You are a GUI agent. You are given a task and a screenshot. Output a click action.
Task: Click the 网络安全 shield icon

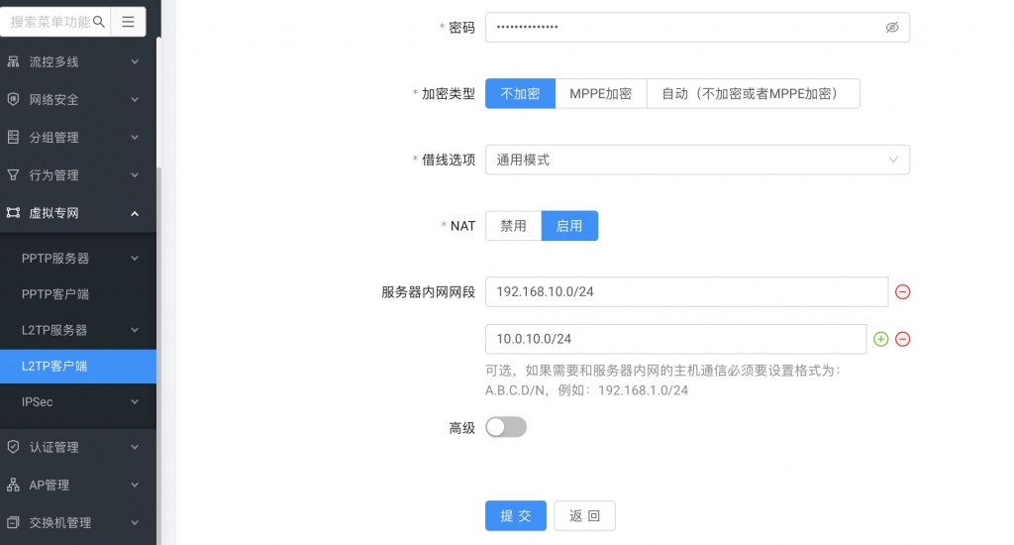pos(13,99)
